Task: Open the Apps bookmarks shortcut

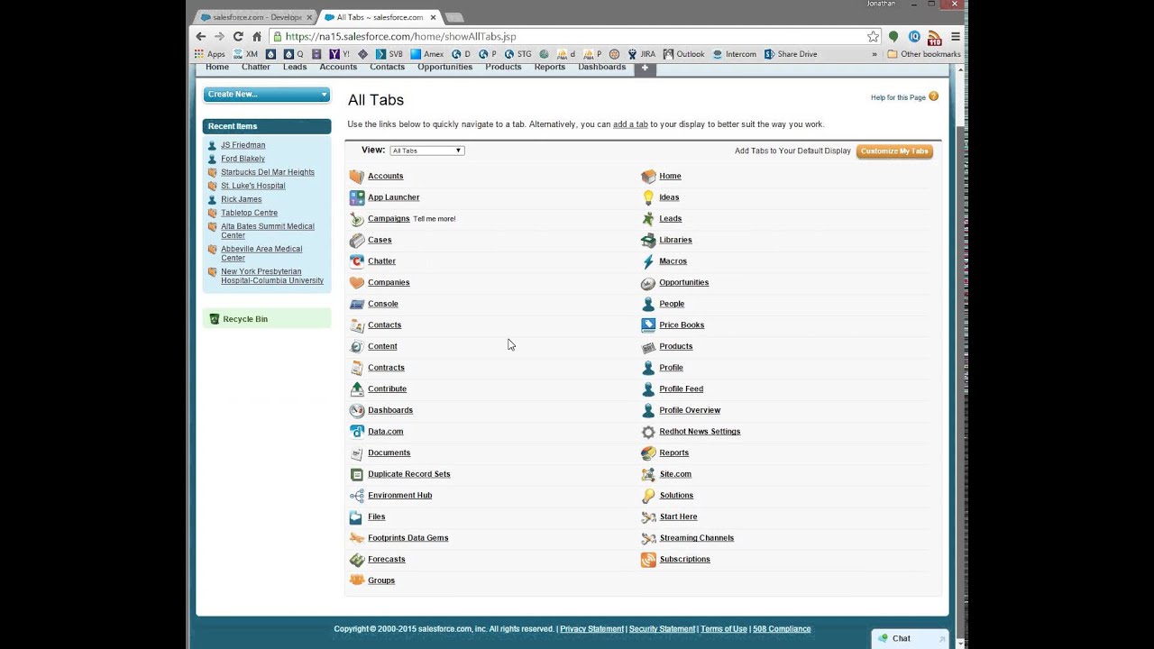Action: [x=210, y=54]
